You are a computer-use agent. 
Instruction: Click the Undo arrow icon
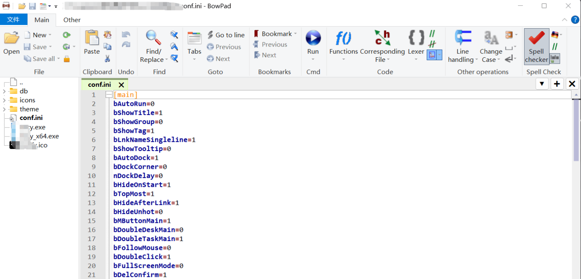[x=126, y=35]
